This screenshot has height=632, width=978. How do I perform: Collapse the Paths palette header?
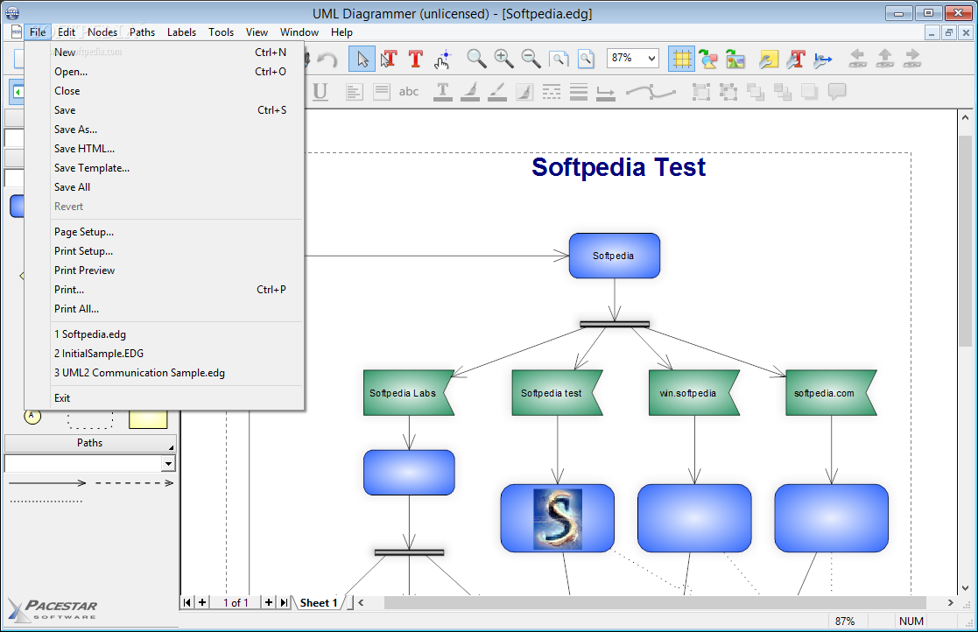pyautogui.click(x=90, y=443)
